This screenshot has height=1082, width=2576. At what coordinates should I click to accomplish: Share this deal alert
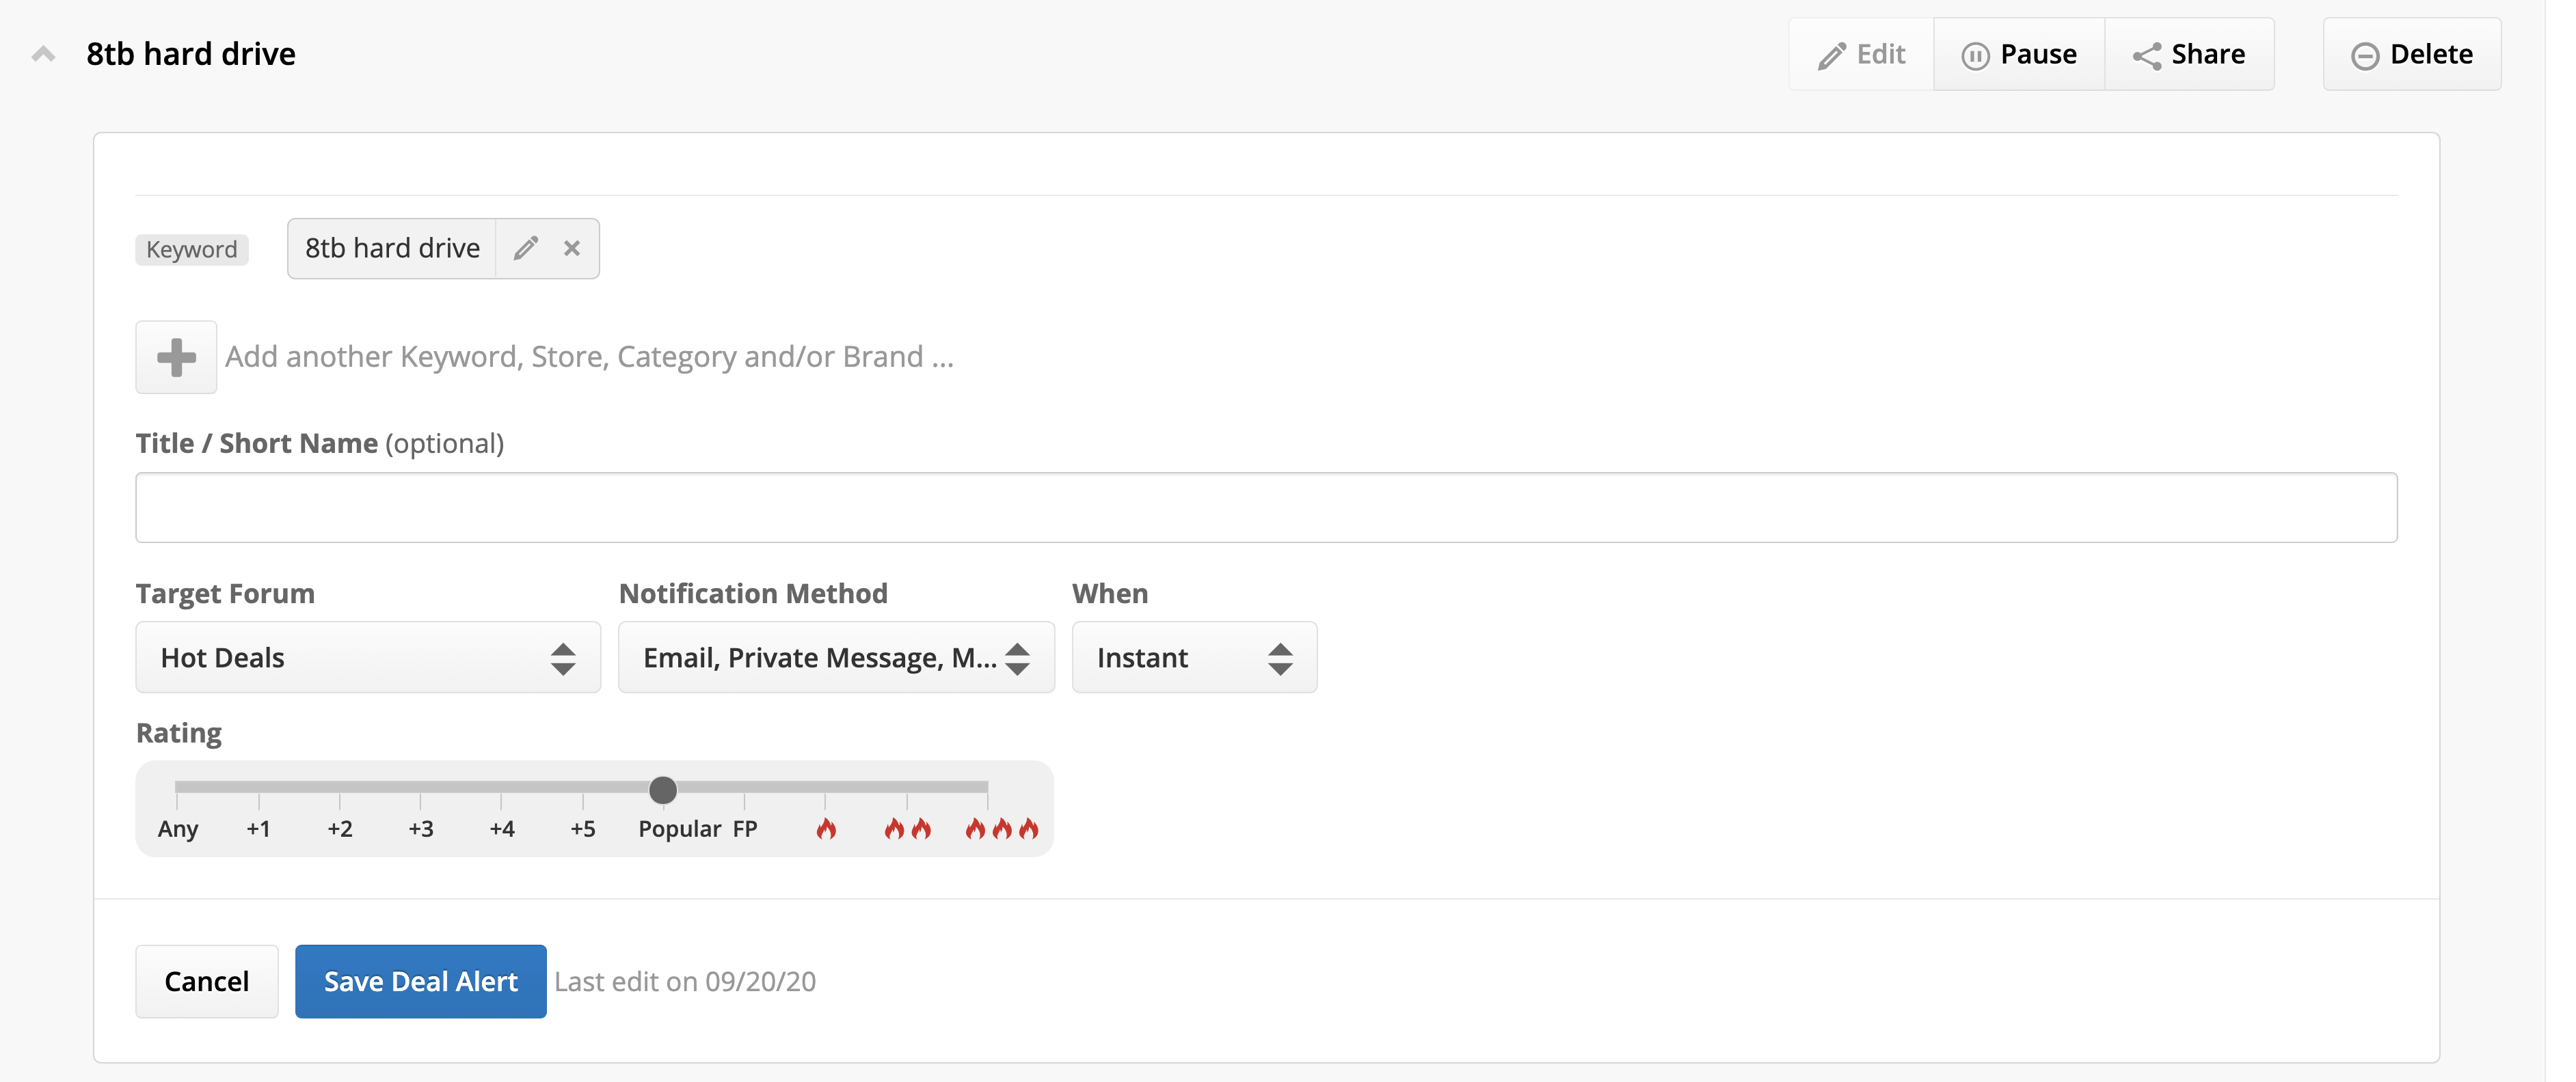tap(2189, 54)
